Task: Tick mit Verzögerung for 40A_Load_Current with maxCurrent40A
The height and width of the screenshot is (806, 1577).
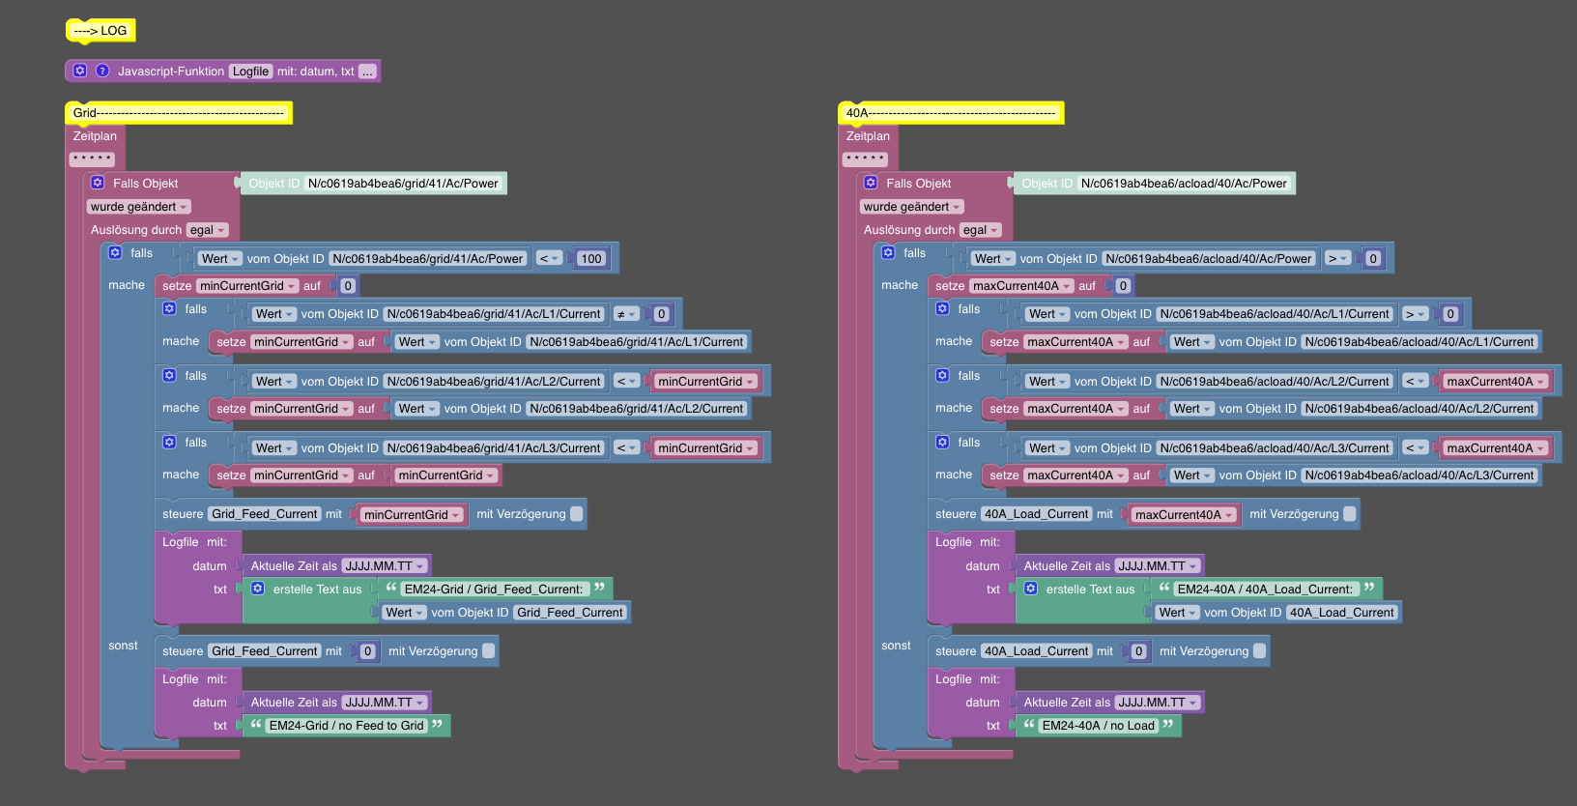Action: pyautogui.click(x=1350, y=514)
